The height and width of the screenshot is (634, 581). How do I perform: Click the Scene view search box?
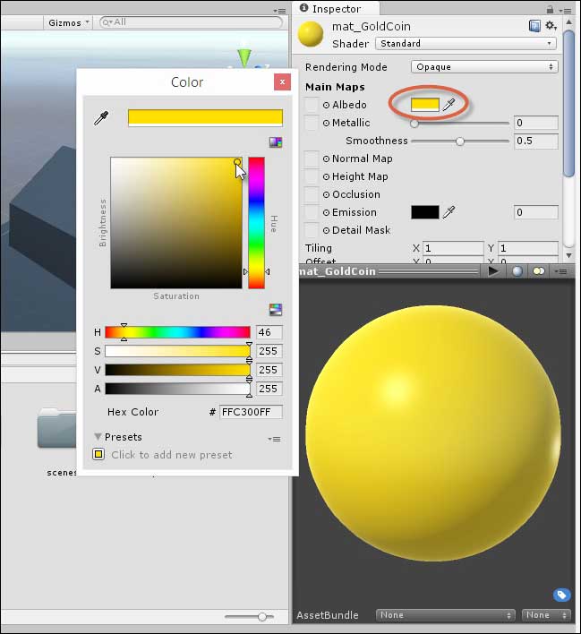coord(192,22)
